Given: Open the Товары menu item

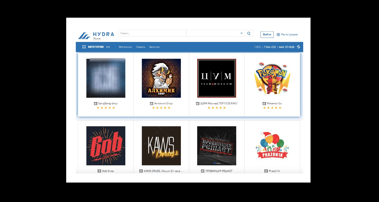Looking at the screenshot, I should (x=141, y=47).
